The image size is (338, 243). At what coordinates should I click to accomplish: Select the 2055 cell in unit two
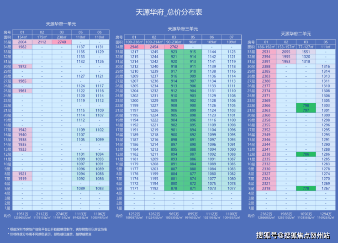pos(286,52)
